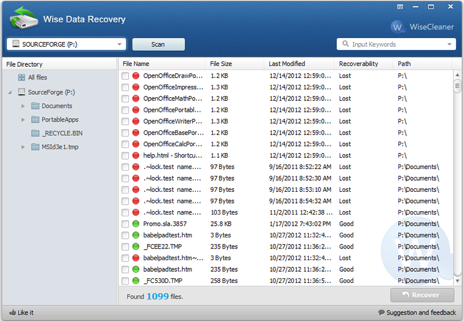Screen dimensions: 464x321
Task: Tick the OpenOfficeMathPo... checkbox
Action: point(125,99)
